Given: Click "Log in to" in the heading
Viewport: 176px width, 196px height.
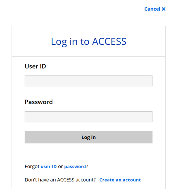Looking at the screenshot, I should [x=70, y=41].
